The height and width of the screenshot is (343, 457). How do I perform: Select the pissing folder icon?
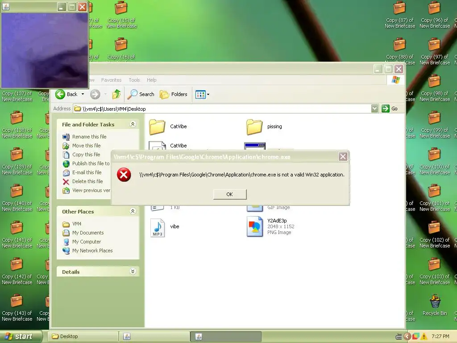(x=254, y=126)
